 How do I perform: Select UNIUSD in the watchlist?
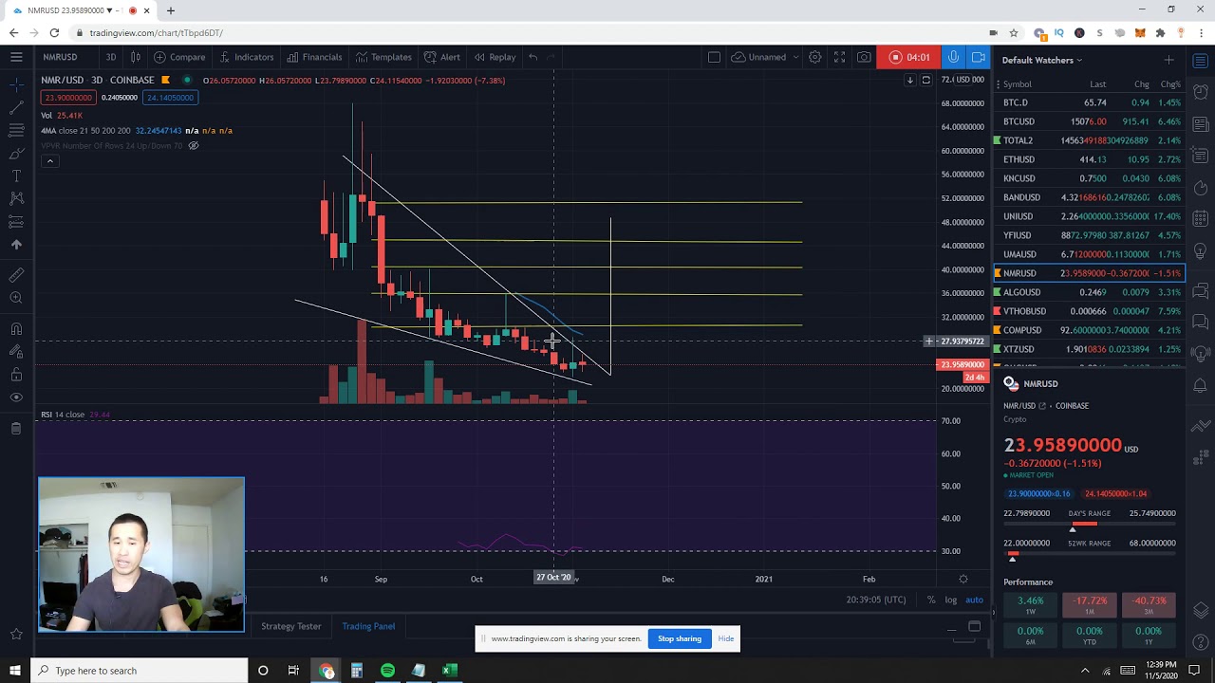point(1088,216)
